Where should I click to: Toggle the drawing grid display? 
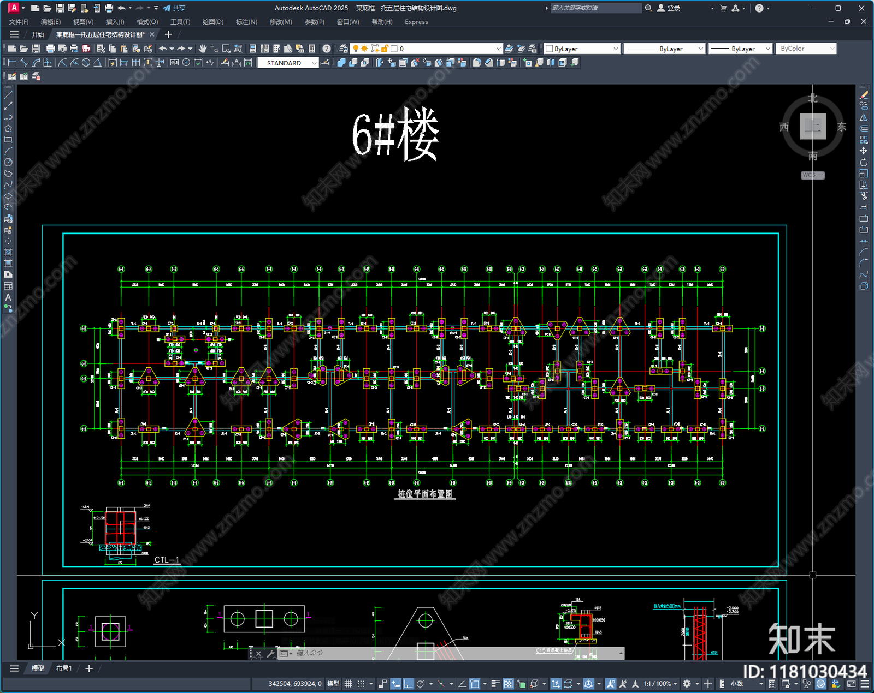(348, 684)
